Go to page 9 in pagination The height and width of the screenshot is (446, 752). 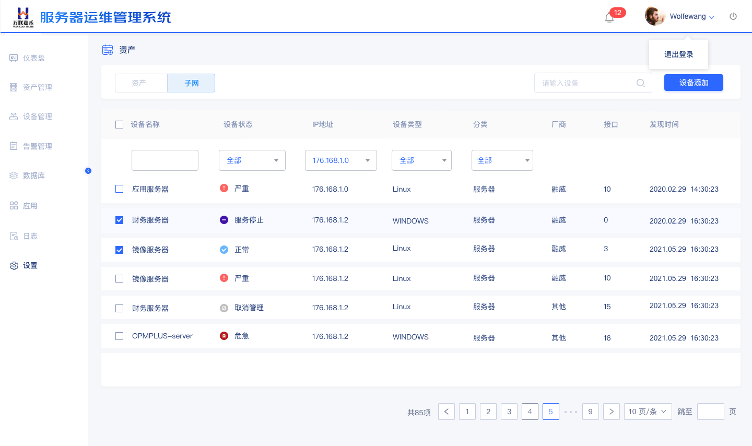[590, 412]
